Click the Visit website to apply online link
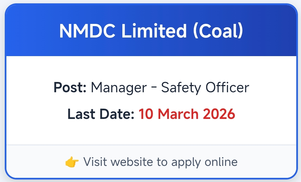This screenshot has width=301, height=182. tap(160, 162)
